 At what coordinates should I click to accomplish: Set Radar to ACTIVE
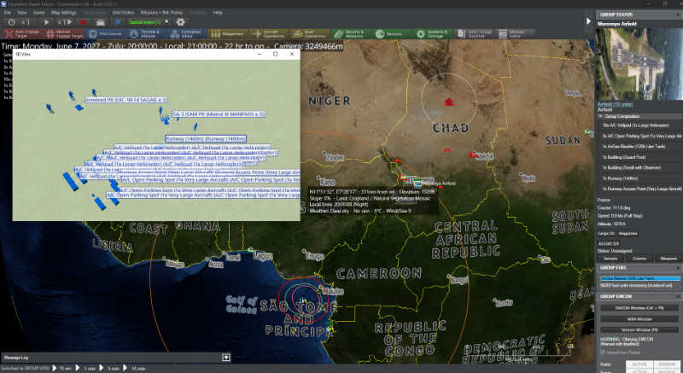(639, 364)
